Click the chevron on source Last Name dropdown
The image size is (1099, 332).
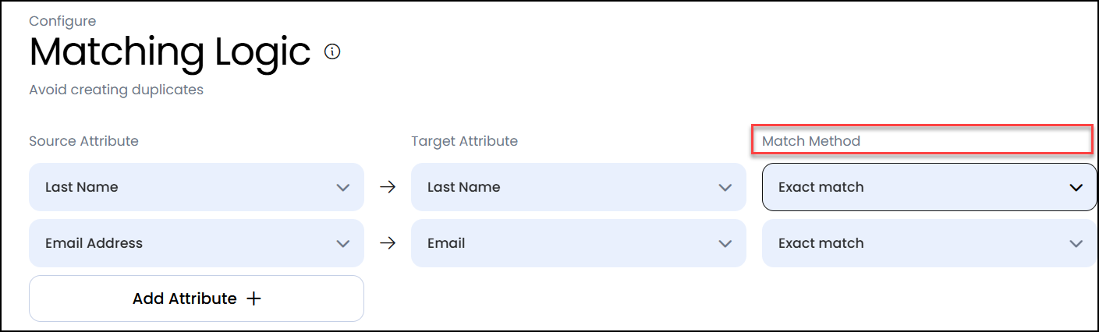coord(342,187)
